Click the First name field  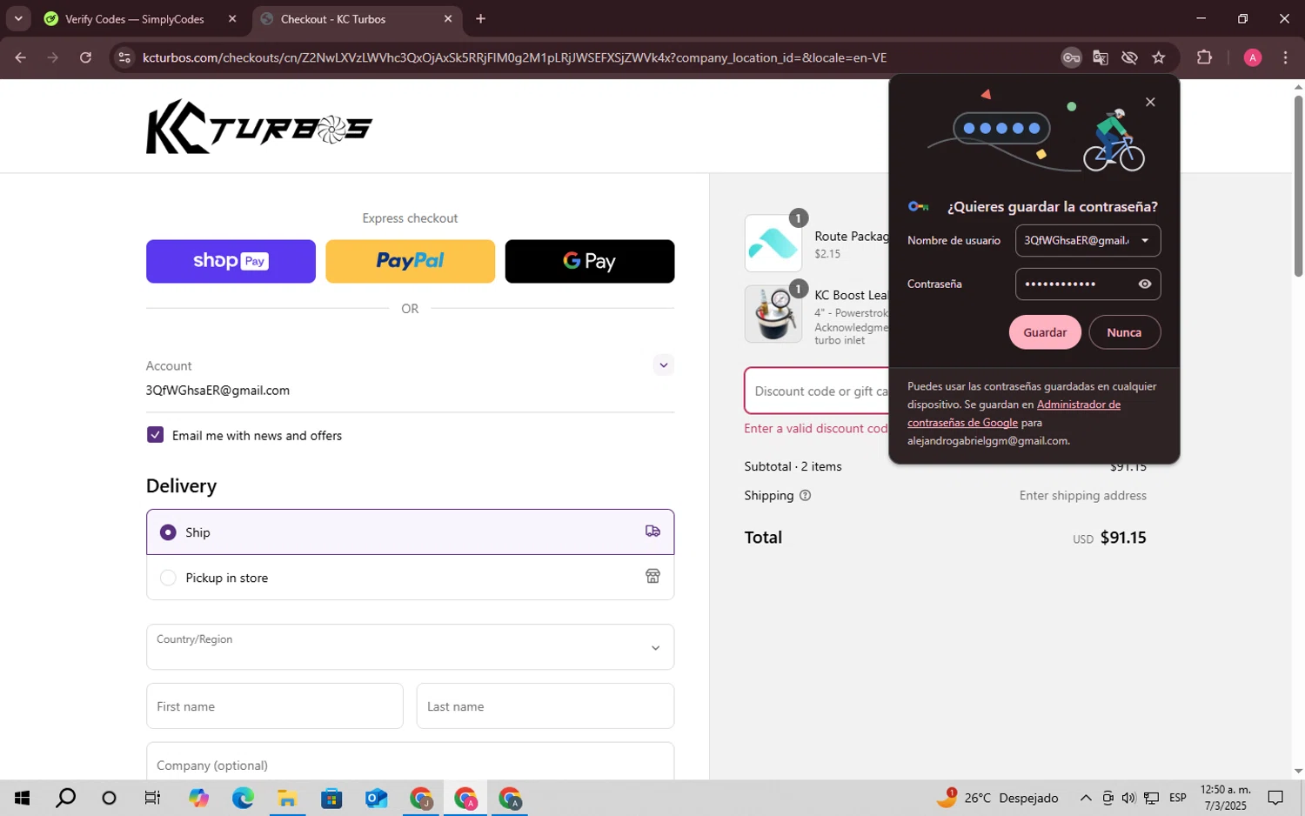point(274,706)
